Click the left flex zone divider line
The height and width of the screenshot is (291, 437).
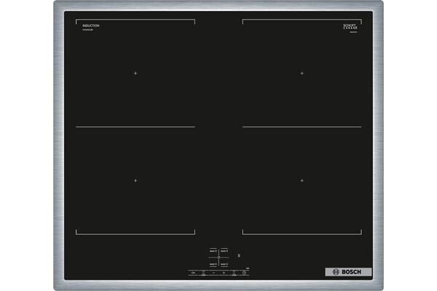pyautogui.click(x=135, y=127)
